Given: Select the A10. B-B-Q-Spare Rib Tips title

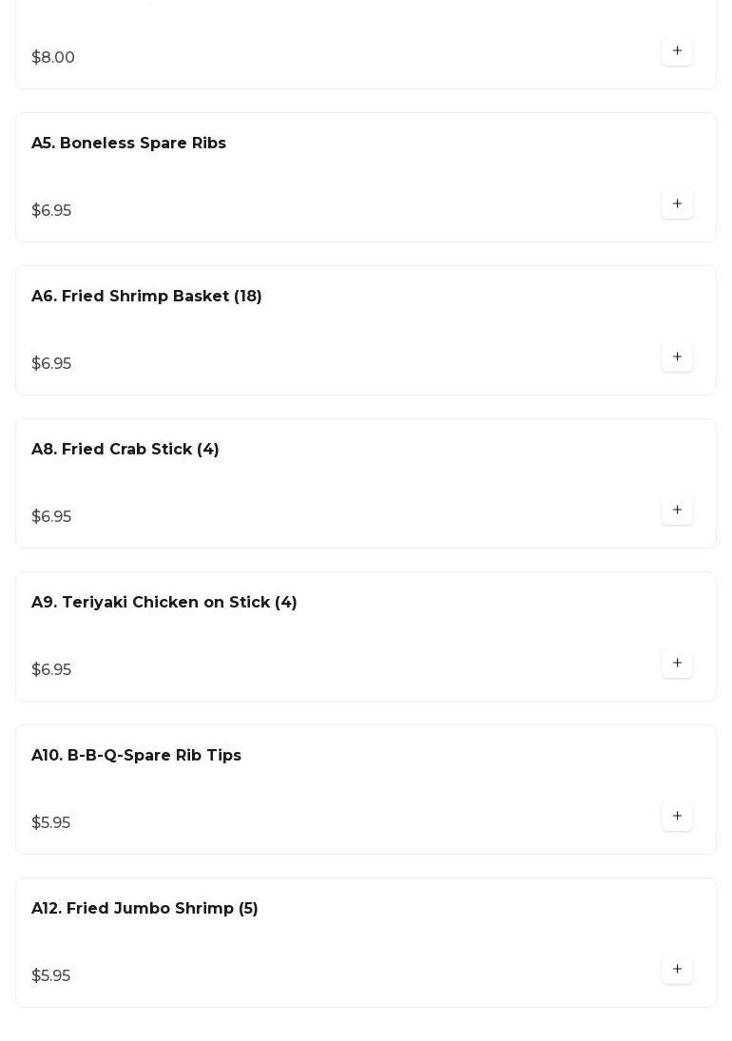Looking at the screenshot, I should [136, 756].
